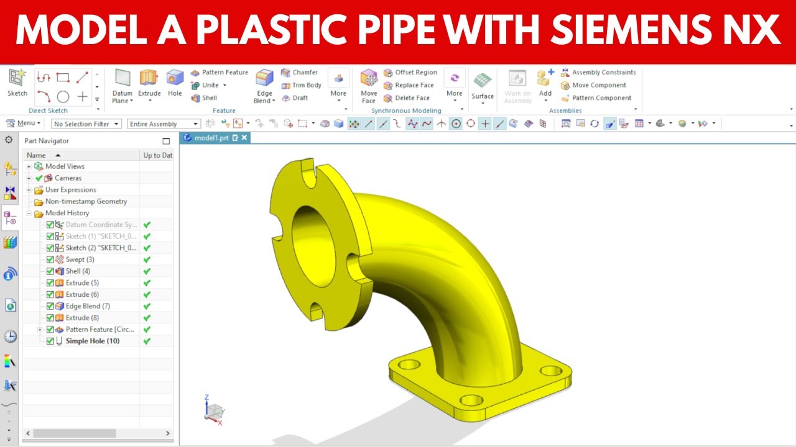This screenshot has width=796, height=447.
Task: Choose the Pattern Feature command
Action: (220, 73)
